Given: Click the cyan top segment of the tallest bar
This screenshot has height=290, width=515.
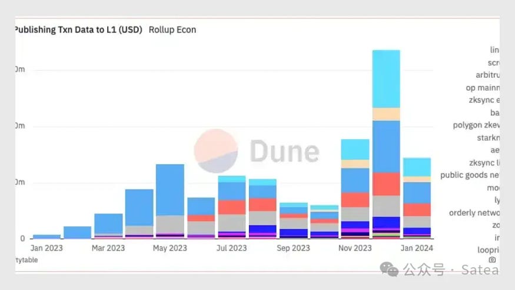Looking at the screenshot, I should click(386, 79).
